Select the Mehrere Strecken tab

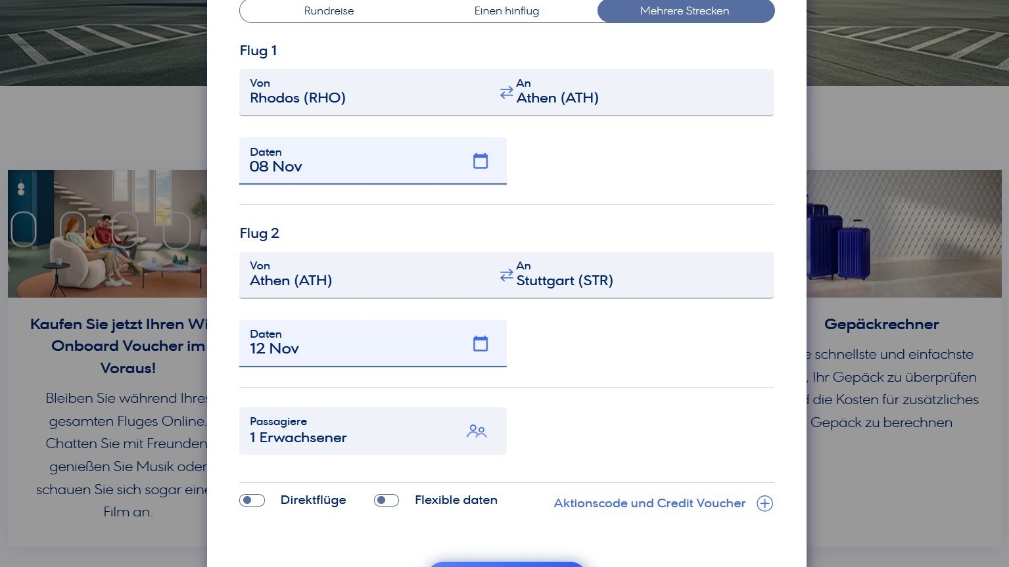(x=685, y=11)
